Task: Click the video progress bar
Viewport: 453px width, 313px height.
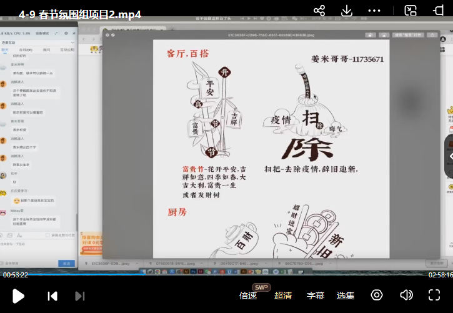Action: 226,274
